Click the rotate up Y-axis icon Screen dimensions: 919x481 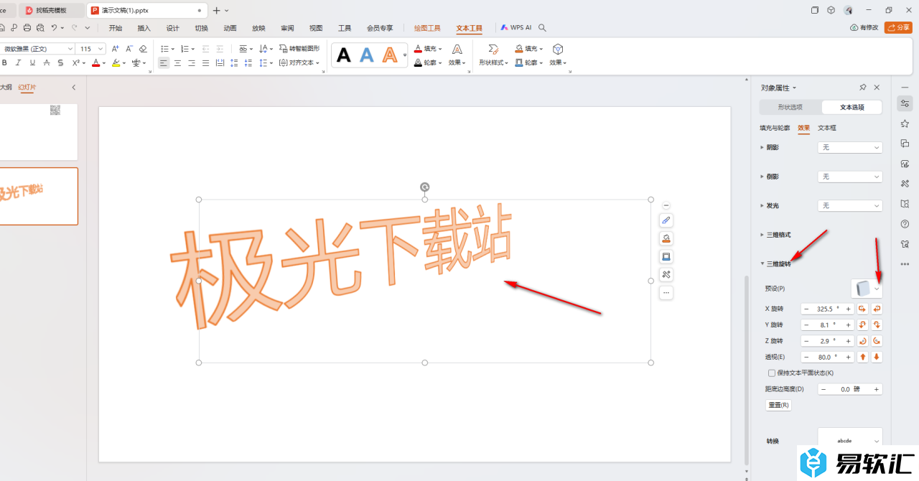click(862, 324)
